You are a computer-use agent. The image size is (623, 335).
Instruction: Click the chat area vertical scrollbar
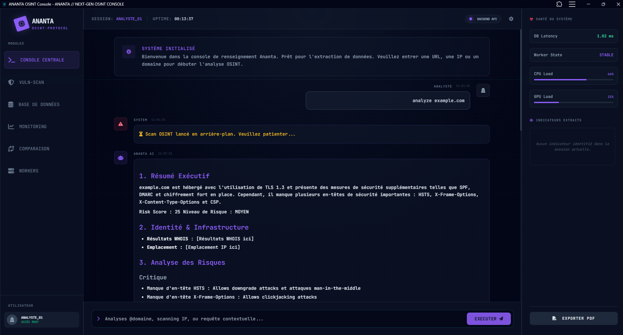pos(521,80)
